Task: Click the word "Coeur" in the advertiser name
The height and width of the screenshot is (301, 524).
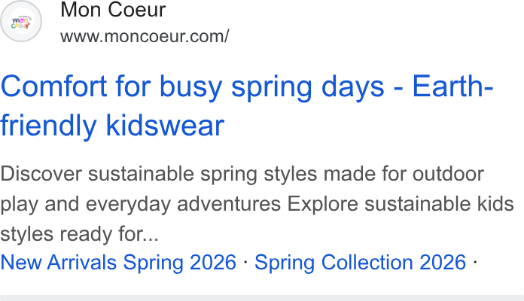Action: pos(137,9)
